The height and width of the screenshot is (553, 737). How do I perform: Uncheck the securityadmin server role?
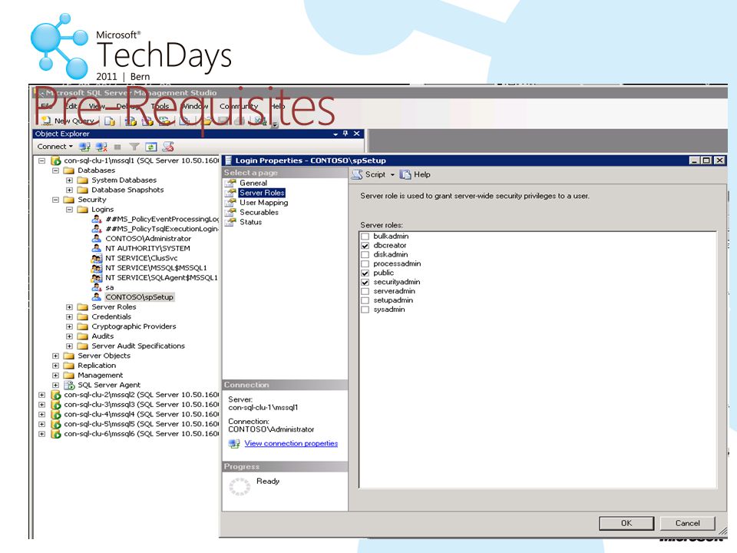[365, 282]
